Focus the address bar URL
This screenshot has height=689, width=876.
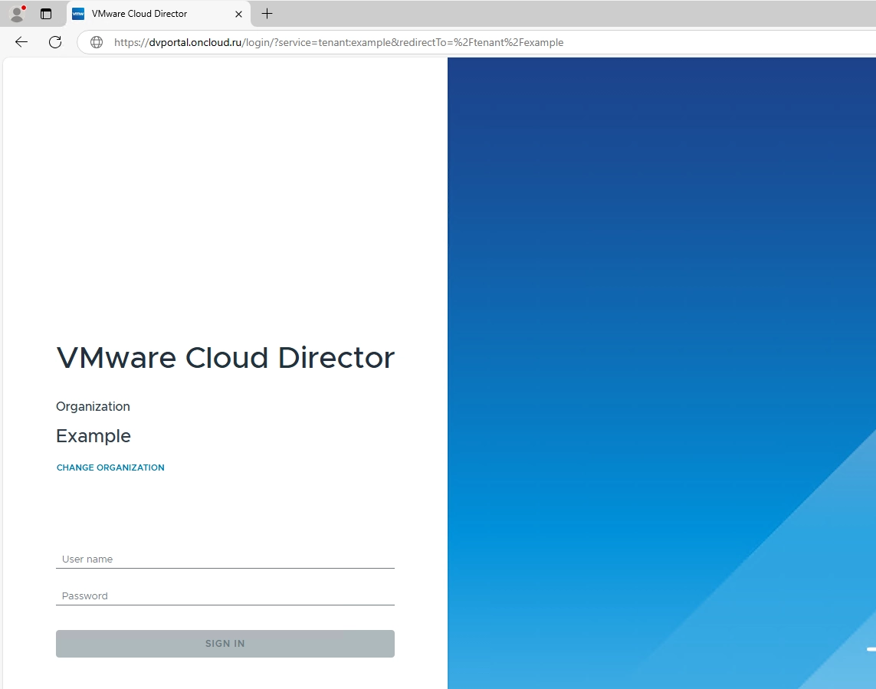coord(339,42)
